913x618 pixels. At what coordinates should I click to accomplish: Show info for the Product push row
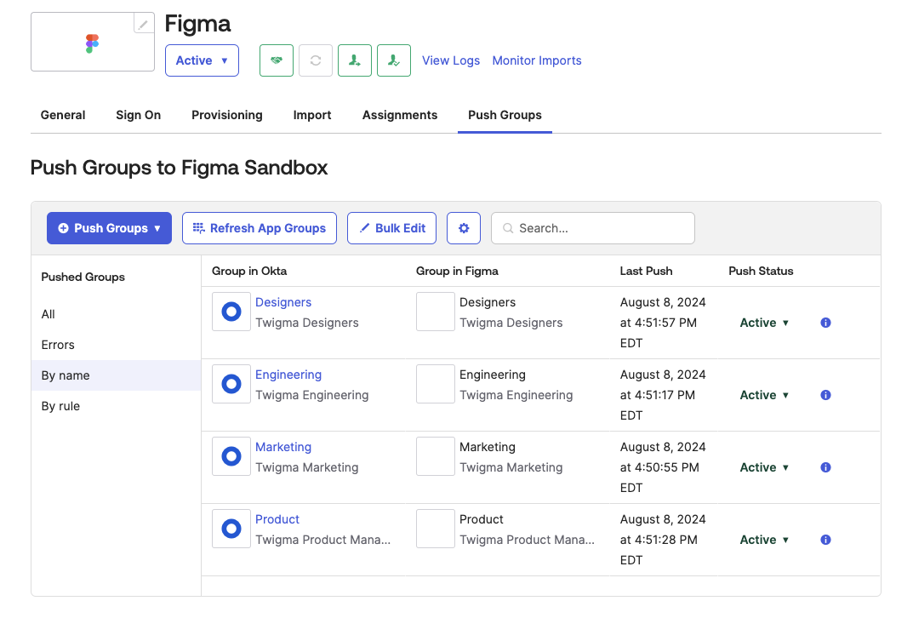click(x=825, y=540)
